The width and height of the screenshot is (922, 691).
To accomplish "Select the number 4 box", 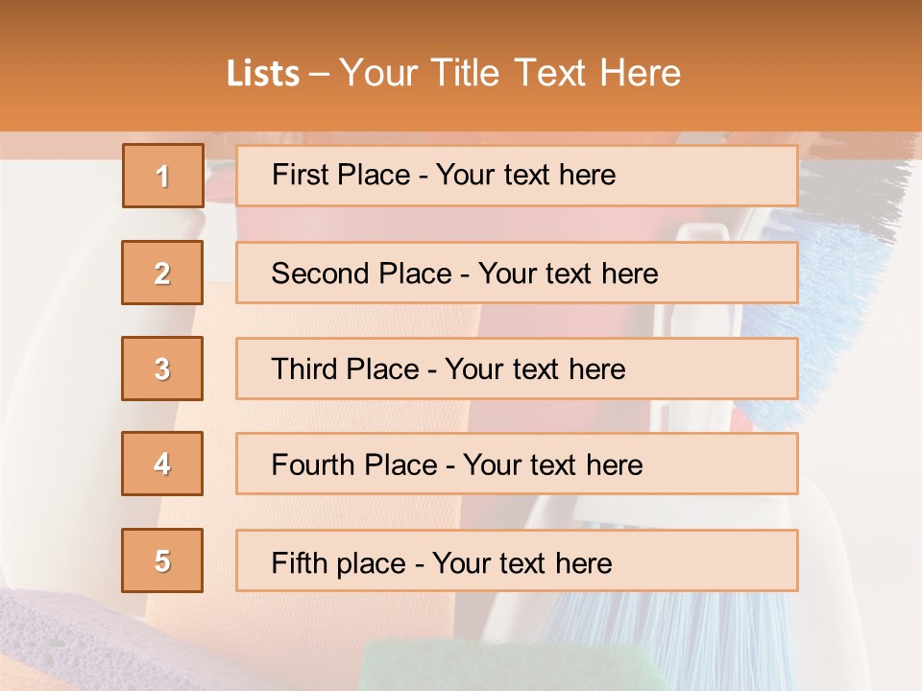I will (x=162, y=464).
